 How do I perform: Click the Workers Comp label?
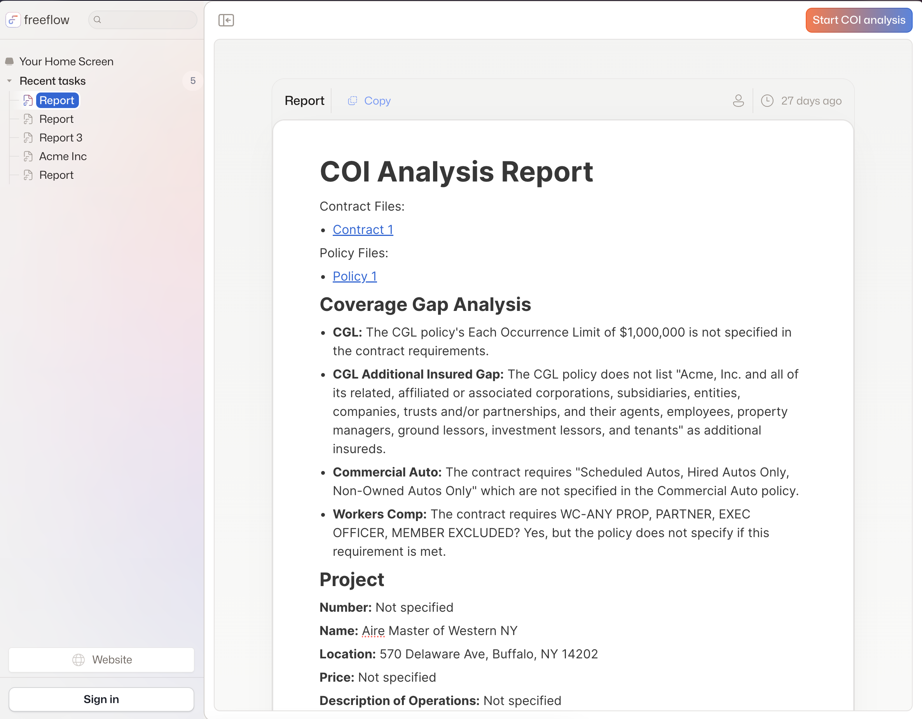point(379,514)
